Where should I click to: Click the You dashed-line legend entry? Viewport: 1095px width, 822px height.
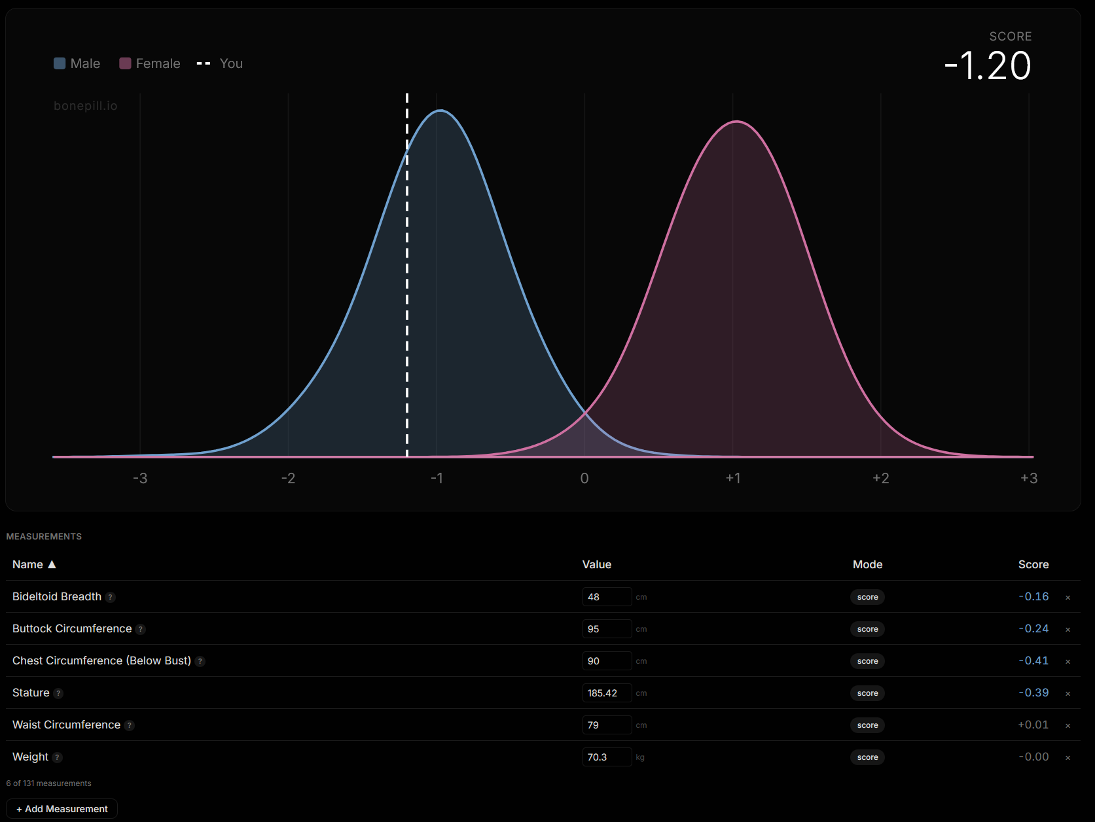[220, 63]
